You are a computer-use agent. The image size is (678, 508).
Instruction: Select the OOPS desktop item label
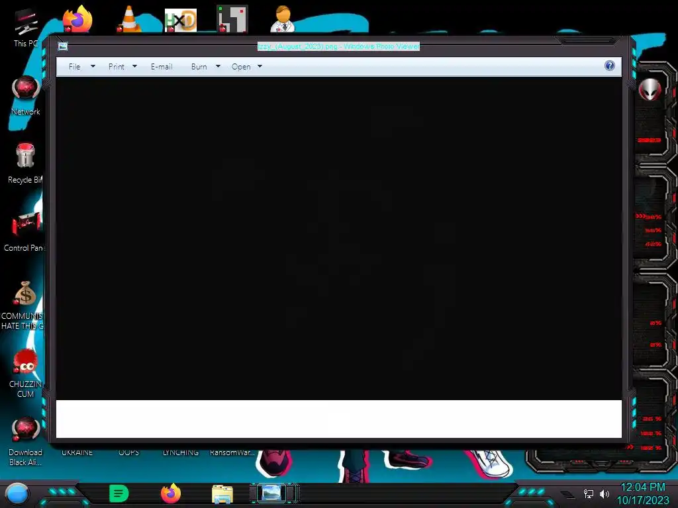click(x=129, y=452)
